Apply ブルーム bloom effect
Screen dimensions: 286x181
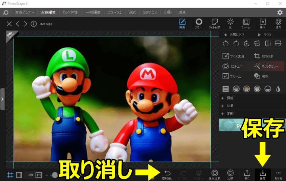[232, 76]
